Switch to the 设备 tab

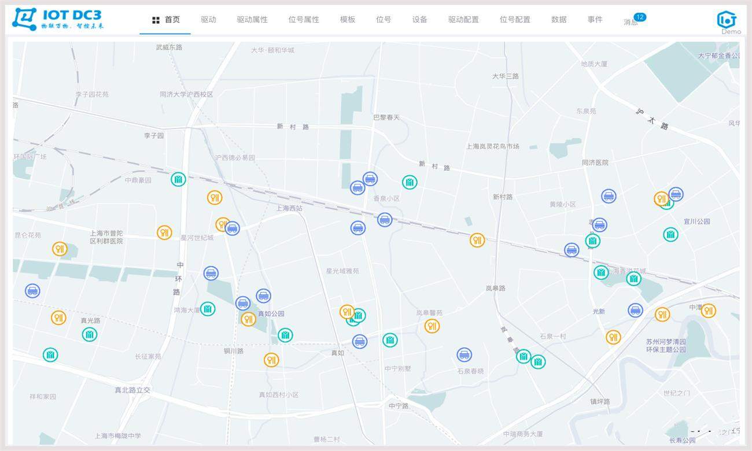[x=421, y=19]
